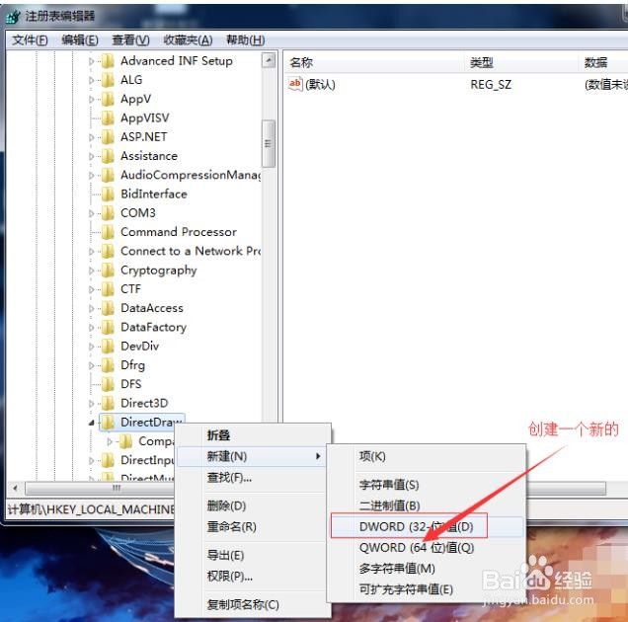This screenshot has height=622, width=628.
Task: Click the ALG folder icon
Action: pos(108,80)
